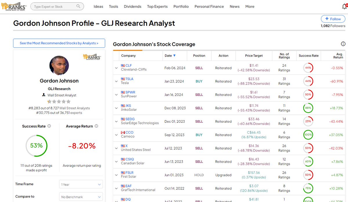348x202 pixels.
Task: Click the analyst star rating
Action: 59,101
